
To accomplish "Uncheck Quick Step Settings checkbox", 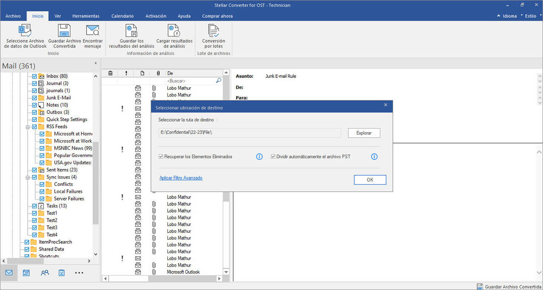I will (35, 119).
